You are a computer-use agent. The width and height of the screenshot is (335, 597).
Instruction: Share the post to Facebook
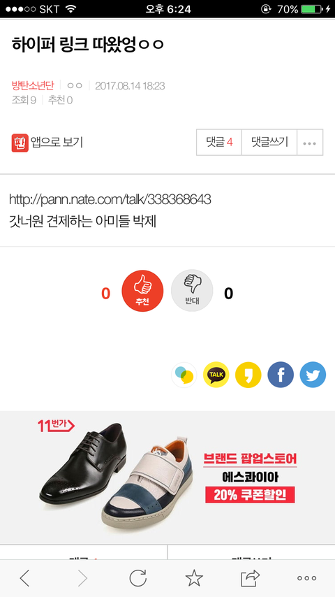pyautogui.click(x=281, y=375)
